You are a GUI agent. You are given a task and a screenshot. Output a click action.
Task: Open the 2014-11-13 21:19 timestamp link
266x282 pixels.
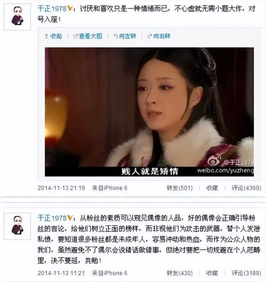[x=61, y=188]
